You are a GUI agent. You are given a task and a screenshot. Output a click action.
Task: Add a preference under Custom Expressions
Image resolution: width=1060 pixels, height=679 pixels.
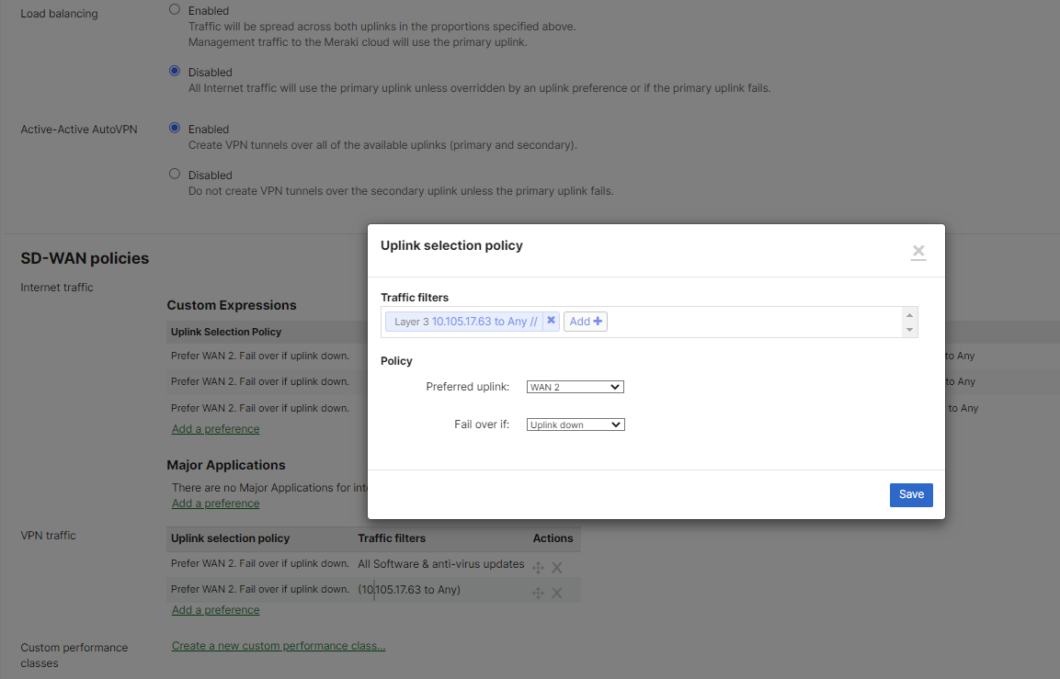pos(215,428)
